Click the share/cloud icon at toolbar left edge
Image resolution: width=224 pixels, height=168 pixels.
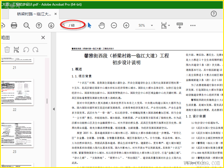(3, 25)
